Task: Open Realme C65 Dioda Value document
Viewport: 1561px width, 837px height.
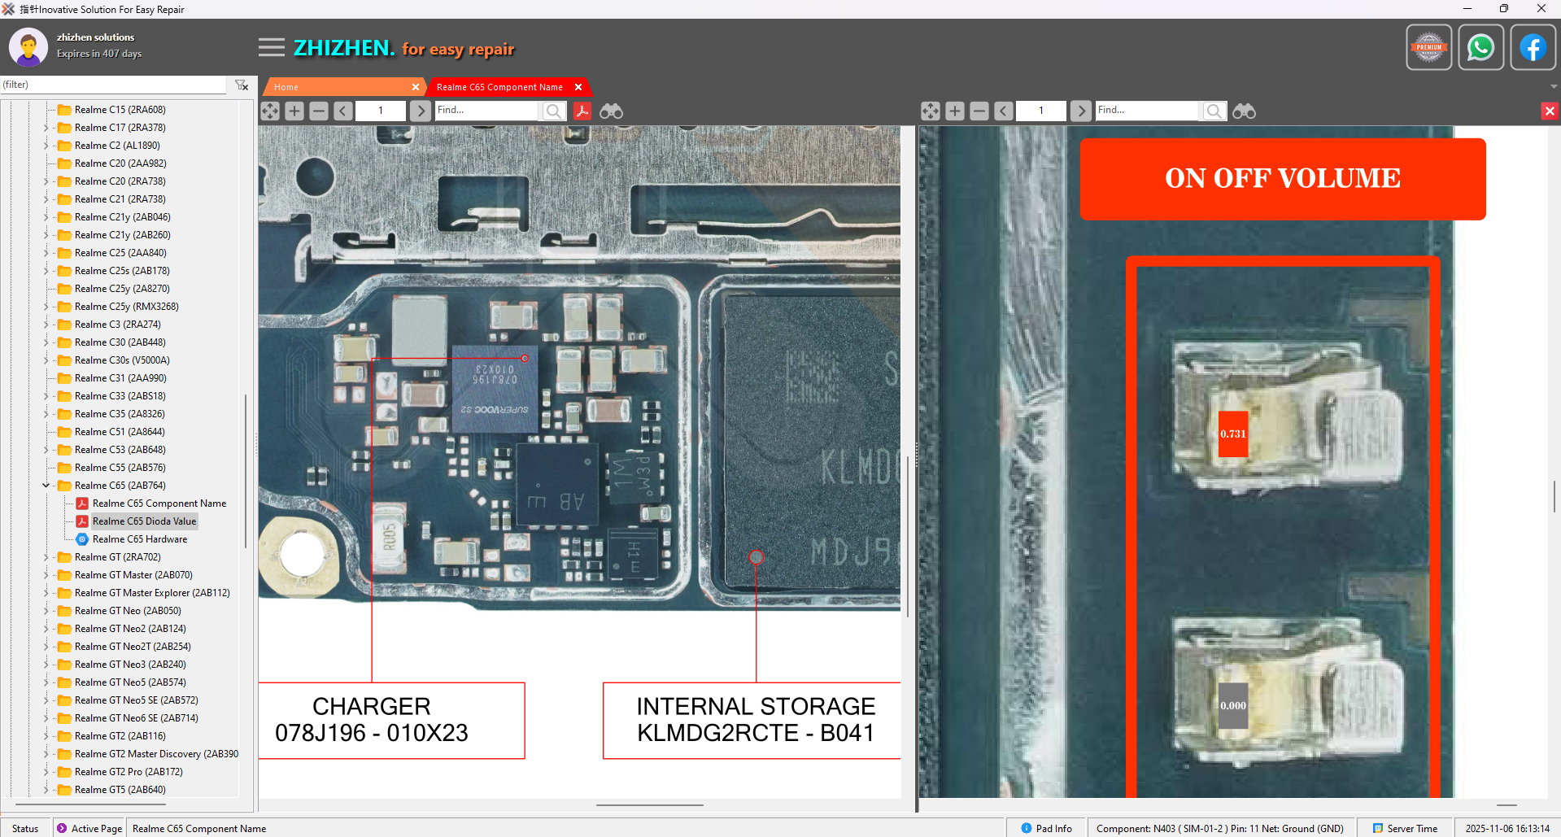Action: (x=144, y=521)
